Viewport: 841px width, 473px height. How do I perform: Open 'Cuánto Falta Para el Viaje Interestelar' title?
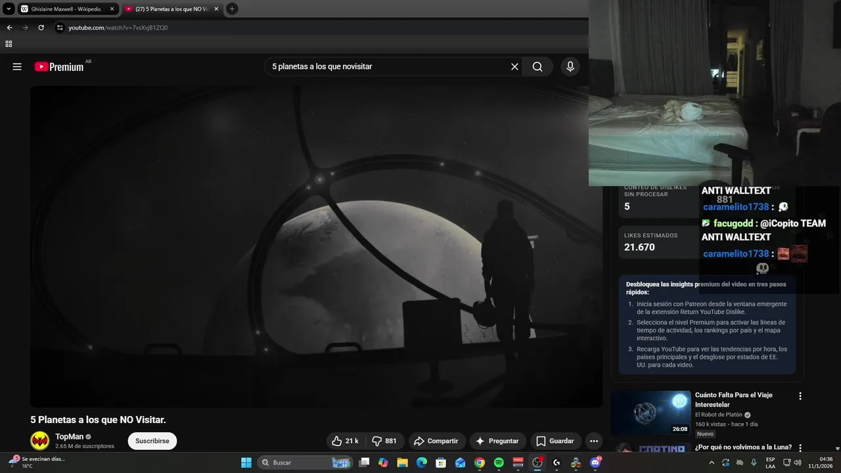tap(734, 399)
